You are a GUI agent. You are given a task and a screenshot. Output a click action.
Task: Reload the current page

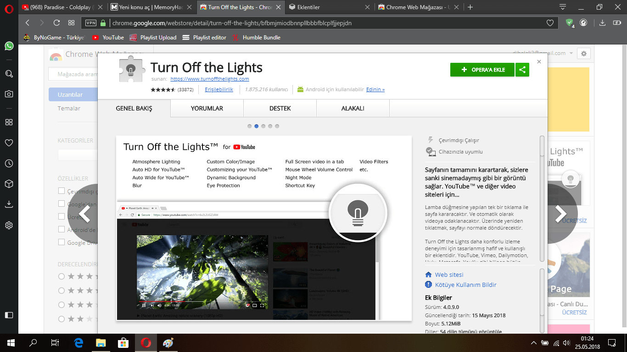[56, 23]
